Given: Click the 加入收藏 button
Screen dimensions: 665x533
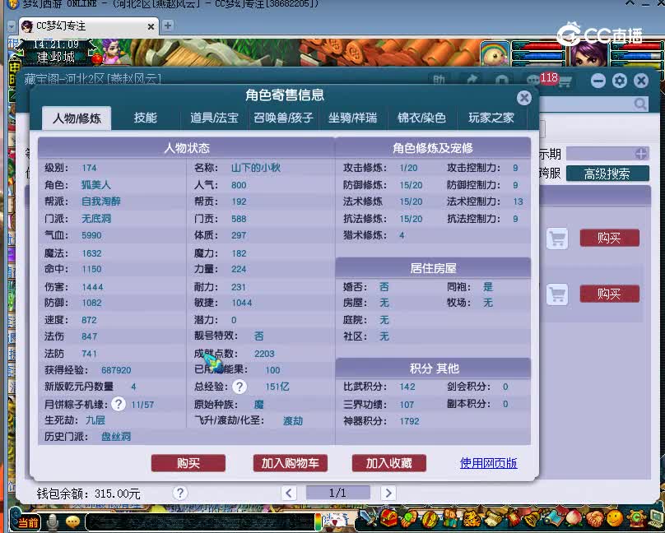Looking at the screenshot, I should coord(389,463).
